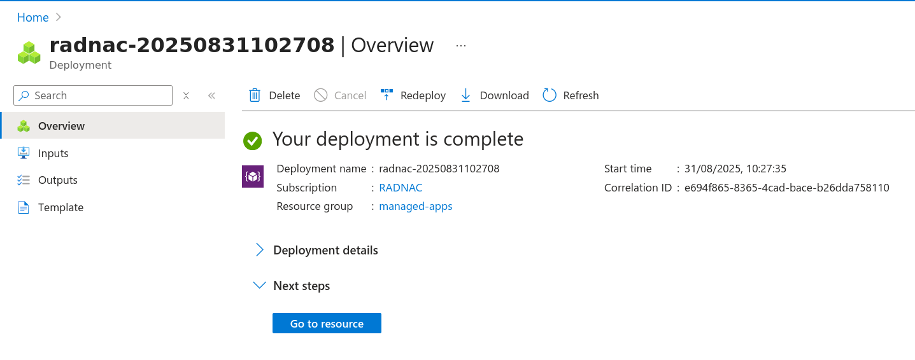This screenshot has height=360, width=915.
Task: Navigate to Home breadcrumb link
Action: point(33,17)
